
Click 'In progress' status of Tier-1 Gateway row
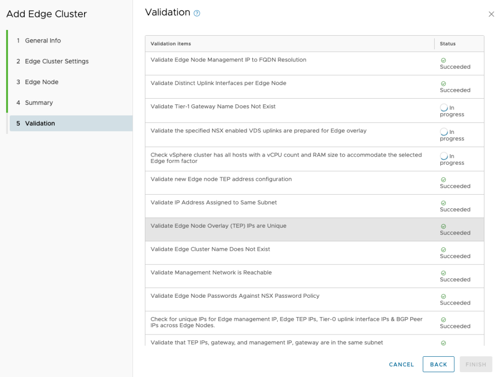pyautogui.click(x=452, y=111)
